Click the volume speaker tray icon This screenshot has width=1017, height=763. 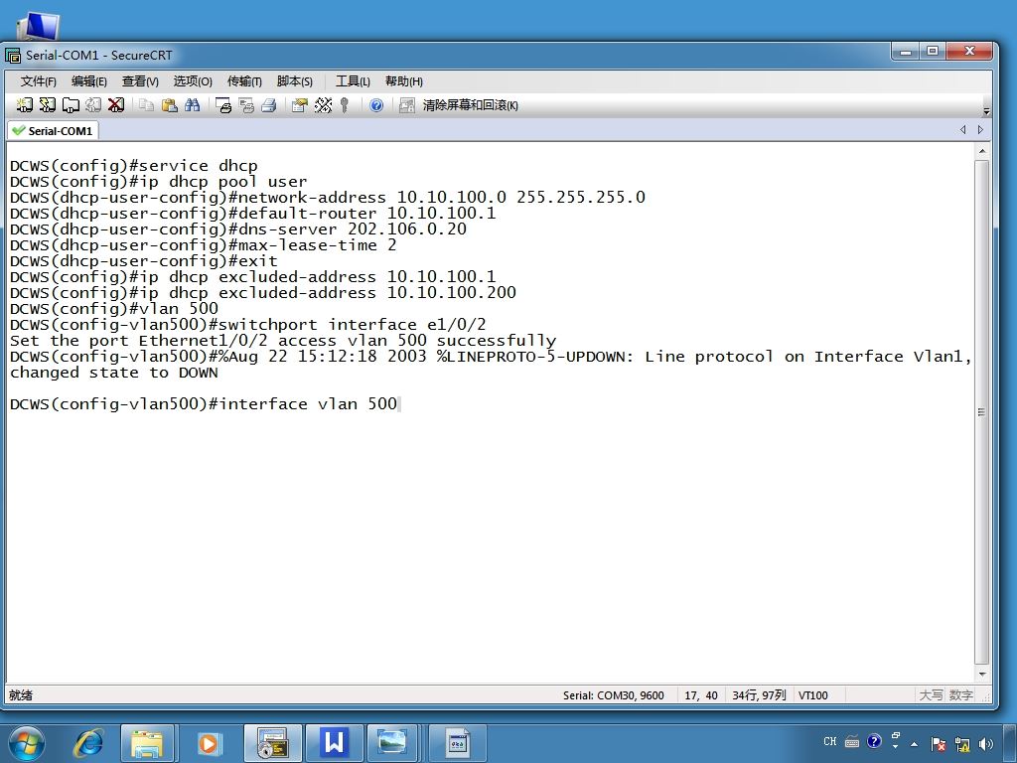pyautogui.click(x=986, y=744)
